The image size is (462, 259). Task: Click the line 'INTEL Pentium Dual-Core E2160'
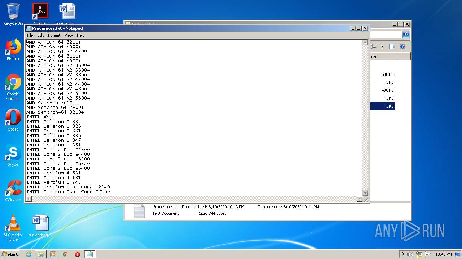coord(68,192)
